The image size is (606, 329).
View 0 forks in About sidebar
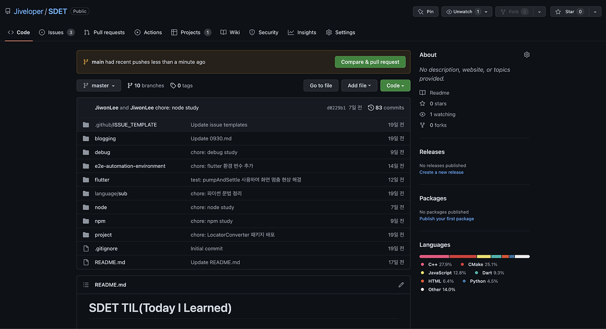(x=433, y=125)
